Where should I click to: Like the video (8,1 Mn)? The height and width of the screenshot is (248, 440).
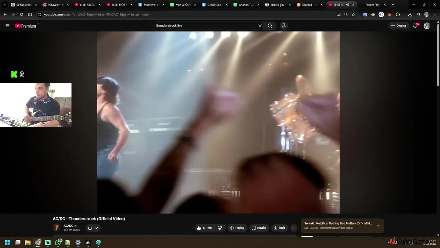(x=204, y=228)
